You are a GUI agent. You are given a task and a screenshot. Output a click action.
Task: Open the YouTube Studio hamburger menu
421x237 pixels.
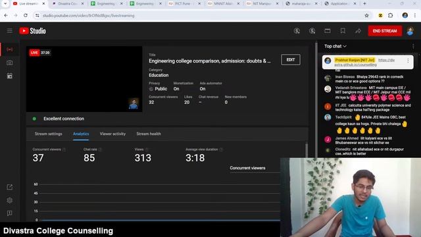tap(10, 31)
